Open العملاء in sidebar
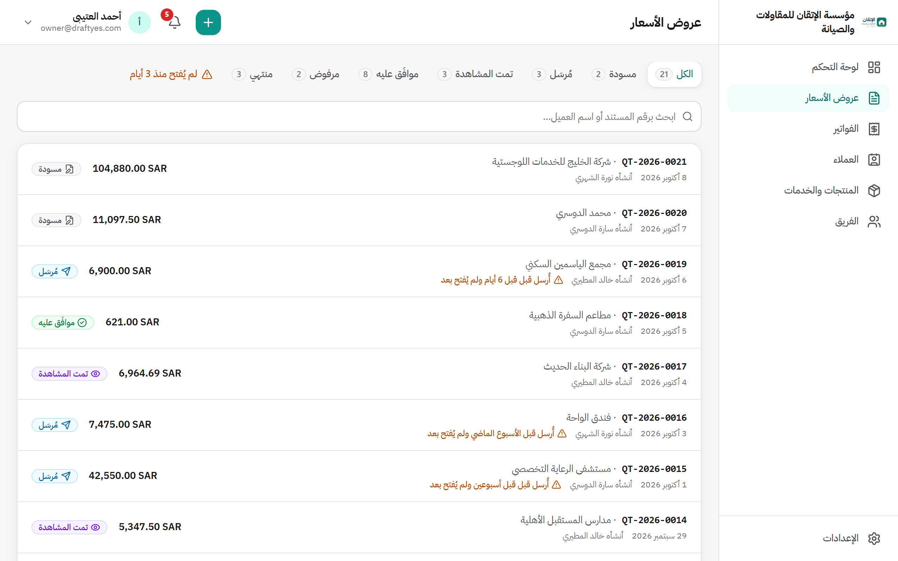This screenshot has width=898, height=561. (x=808, y=160)
